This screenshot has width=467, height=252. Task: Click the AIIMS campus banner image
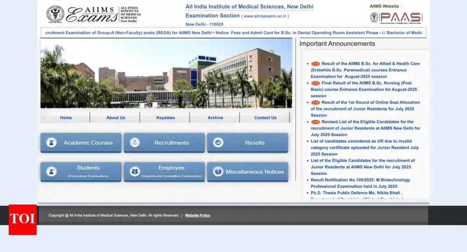pos(166,73)
